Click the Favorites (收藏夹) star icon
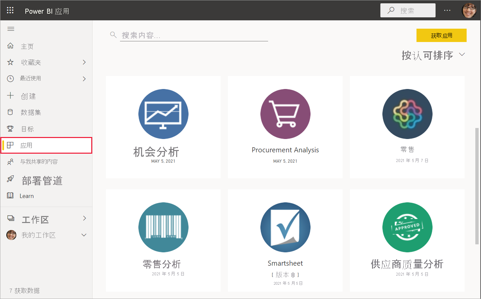Screen dimensions: 481x299 (10, 62)
